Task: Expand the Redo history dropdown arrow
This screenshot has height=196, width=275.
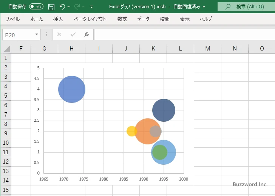Action: click(x=83, y=7)
